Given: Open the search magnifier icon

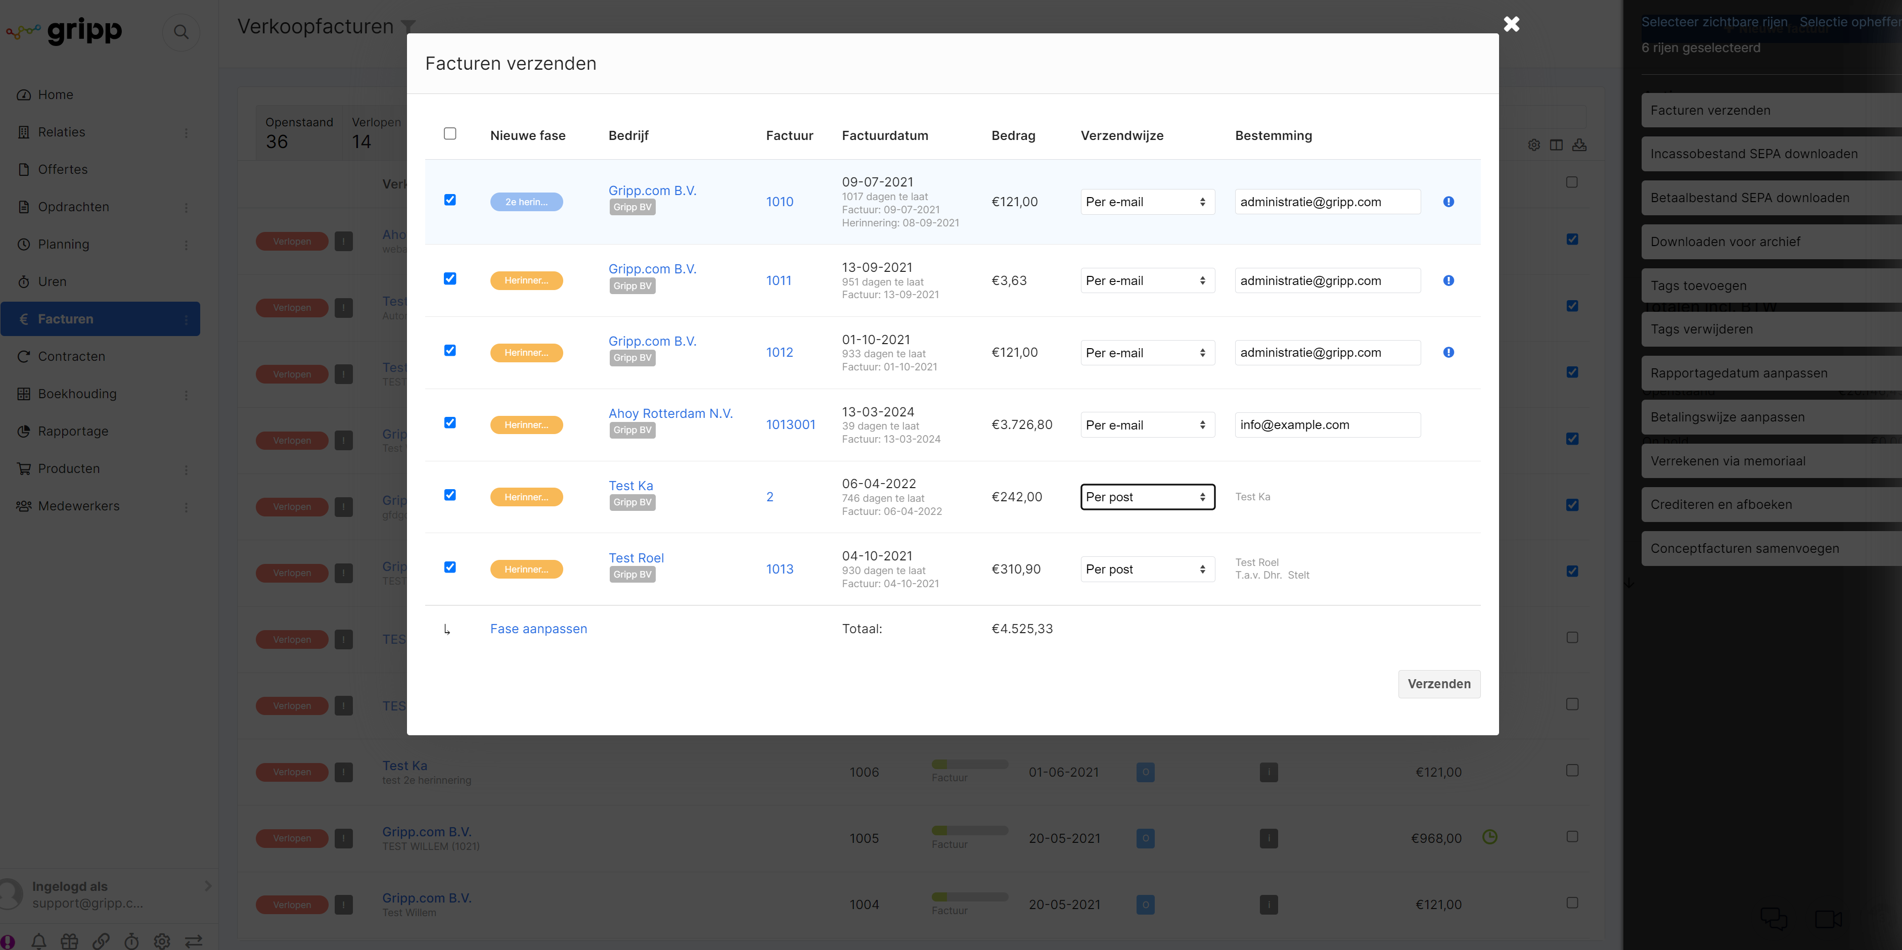Looking at the screenshot, I should 181,32.
